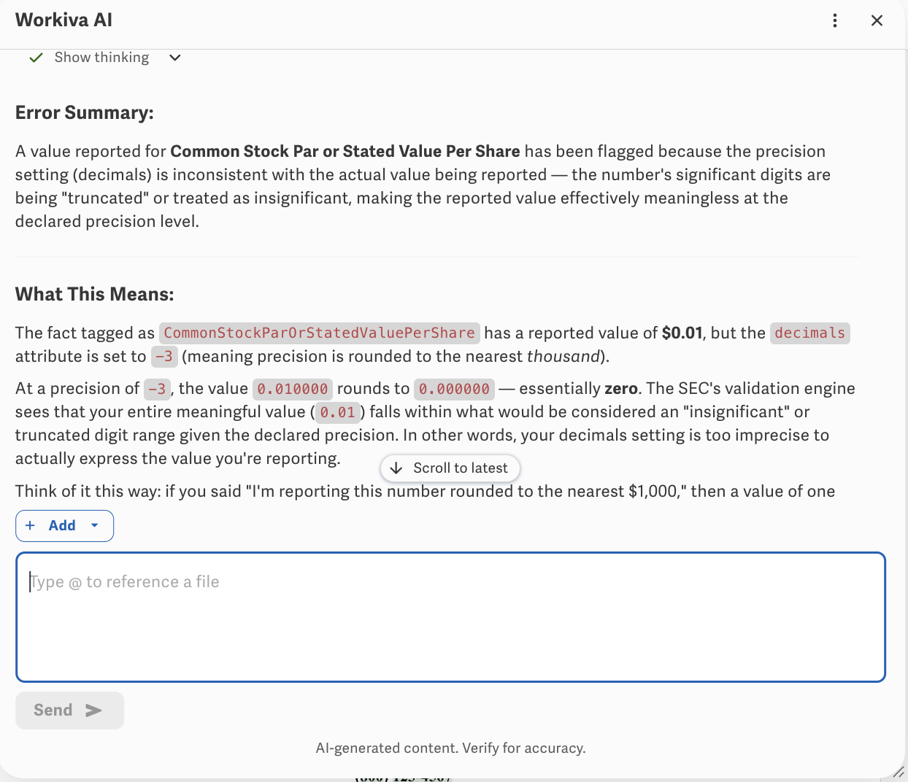Click the bold $0.01 reported value

pos(682,333)
